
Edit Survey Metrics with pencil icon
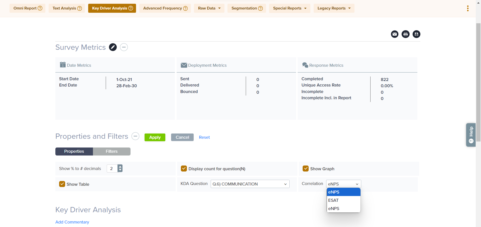(113, 47)
